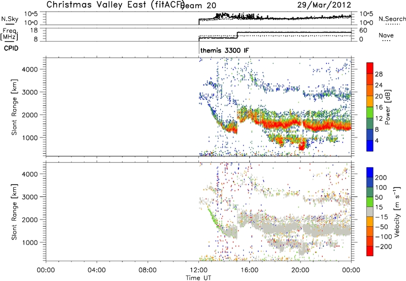Screen dimensions: 406x281
Task: Click the 'themis 3300 IF' CPID label
Action: (224, 50)
